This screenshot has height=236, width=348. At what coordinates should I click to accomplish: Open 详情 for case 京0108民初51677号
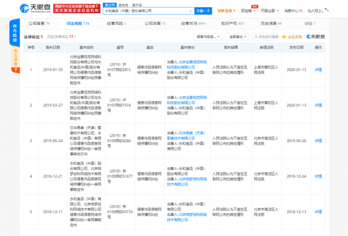(318, 176)
